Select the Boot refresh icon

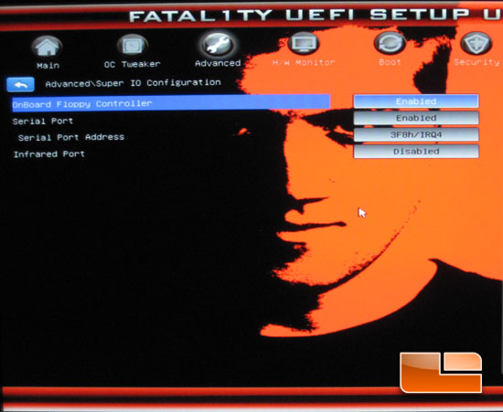point(390,43)
